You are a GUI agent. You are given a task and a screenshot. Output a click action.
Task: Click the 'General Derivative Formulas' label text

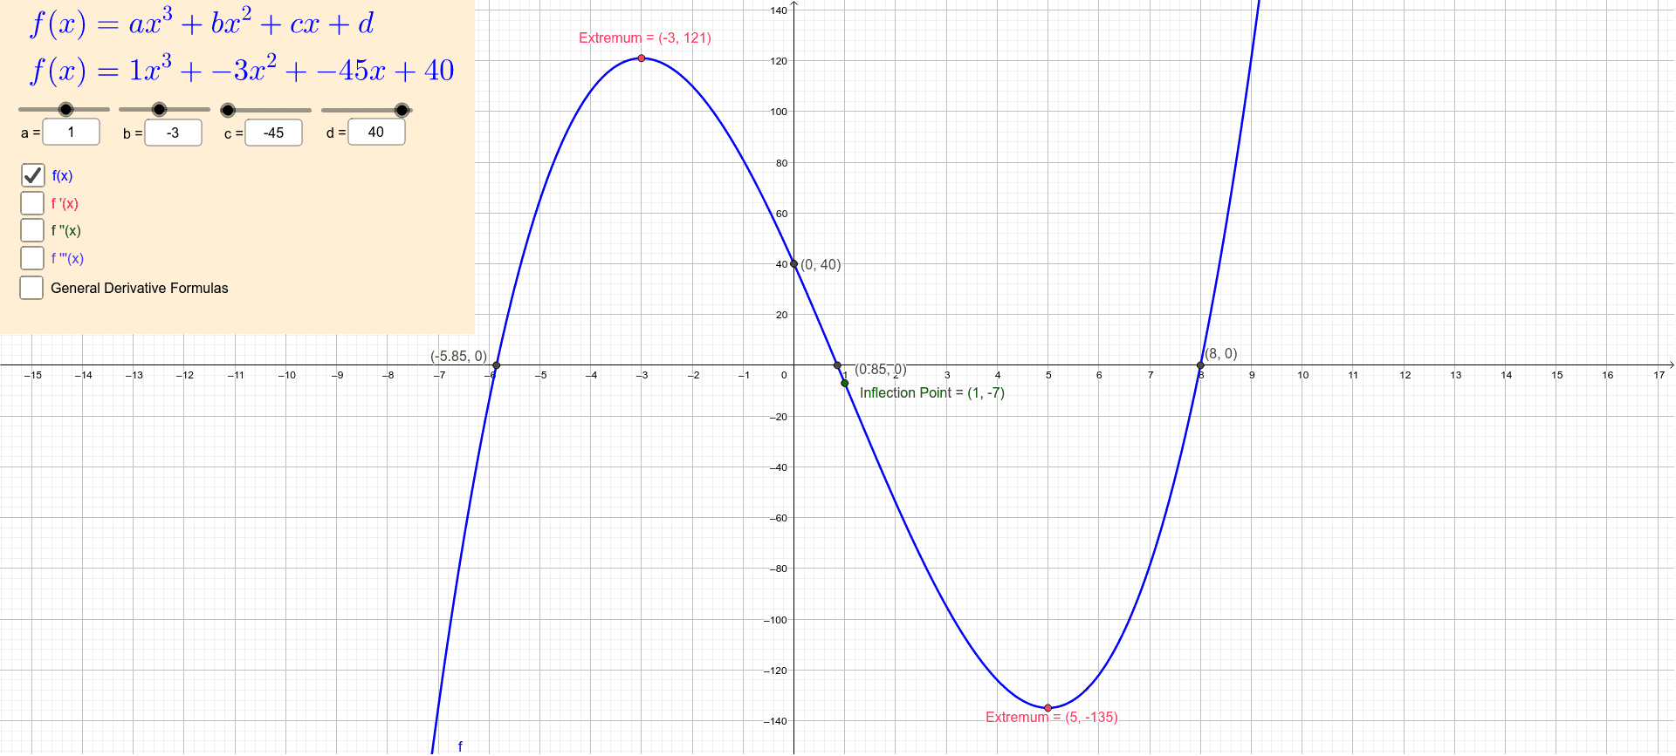140,288
